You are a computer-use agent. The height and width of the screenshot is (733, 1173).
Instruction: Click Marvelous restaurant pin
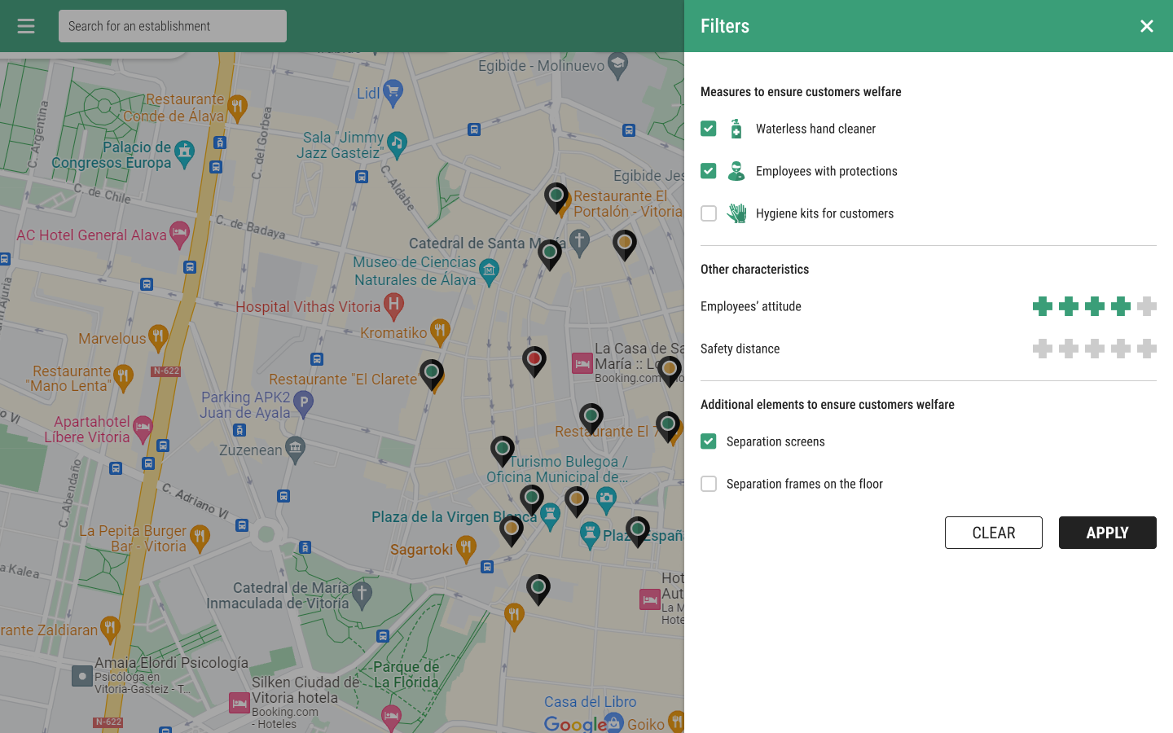coord(158,337)
